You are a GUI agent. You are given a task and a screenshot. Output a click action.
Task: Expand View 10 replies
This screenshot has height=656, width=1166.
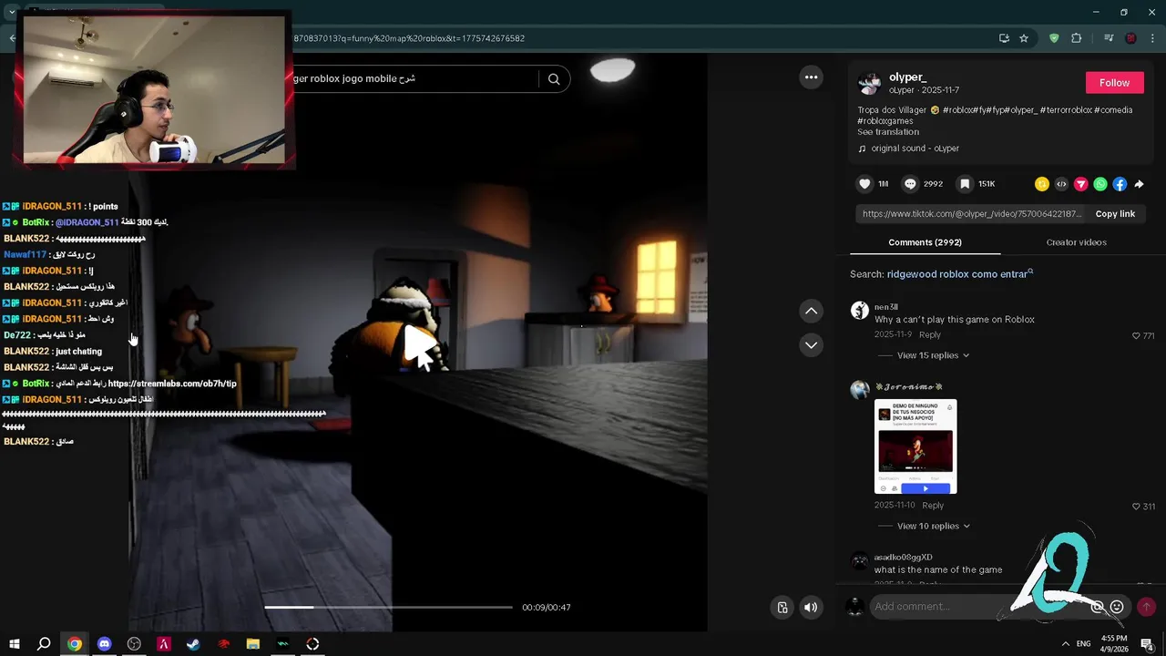(933, 526)
